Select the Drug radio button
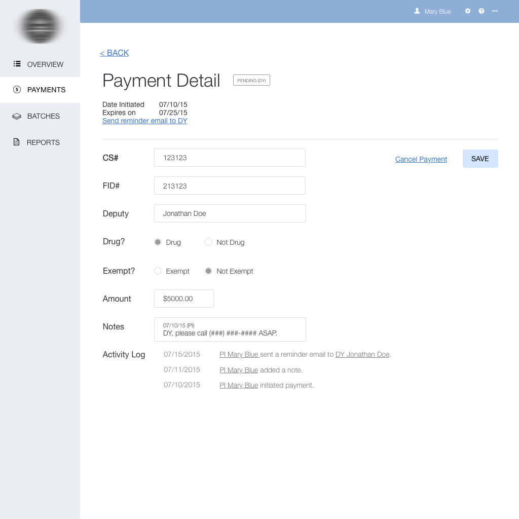Screen dimensions: 519x519 (x=158, y=242)
